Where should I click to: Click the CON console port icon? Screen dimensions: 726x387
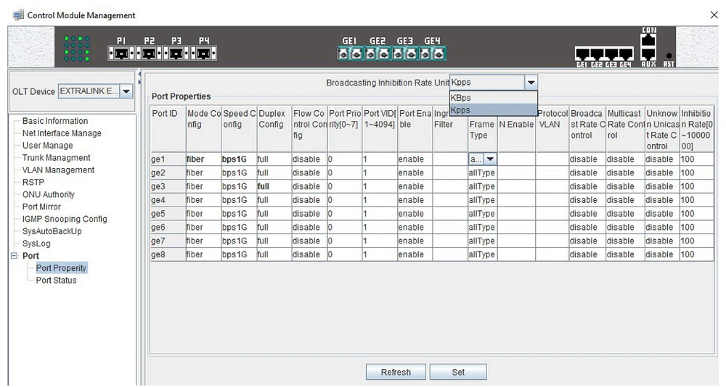(648, 41)
